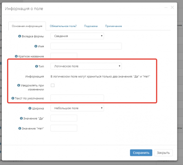183x165 pixels.
Task: Click the Сохранить button
Action: click(x=141, y=153)
